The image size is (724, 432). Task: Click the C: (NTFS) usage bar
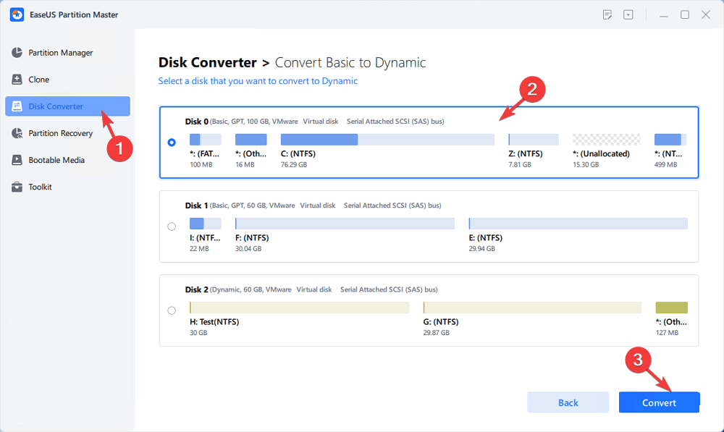click(x=387, y=140)
